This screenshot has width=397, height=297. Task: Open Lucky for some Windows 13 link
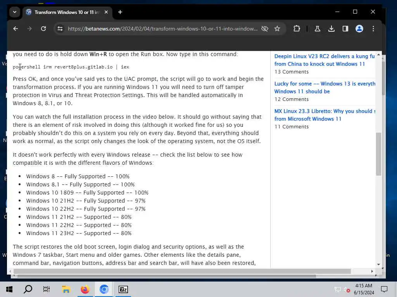tap(325, 87)
